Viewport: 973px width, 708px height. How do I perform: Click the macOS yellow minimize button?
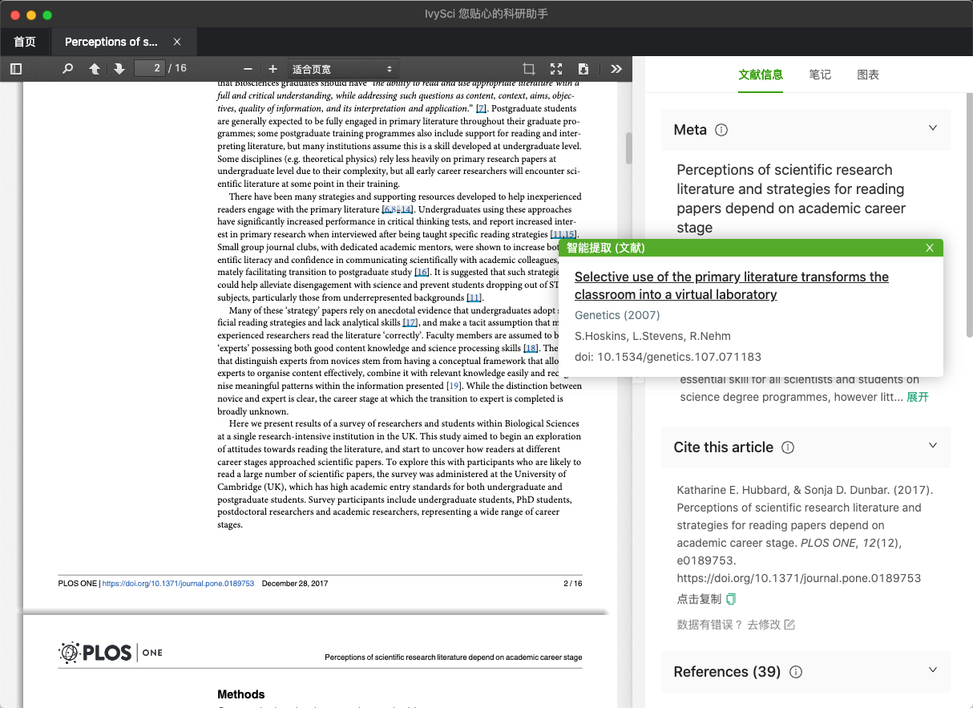[x=31, y=14]
